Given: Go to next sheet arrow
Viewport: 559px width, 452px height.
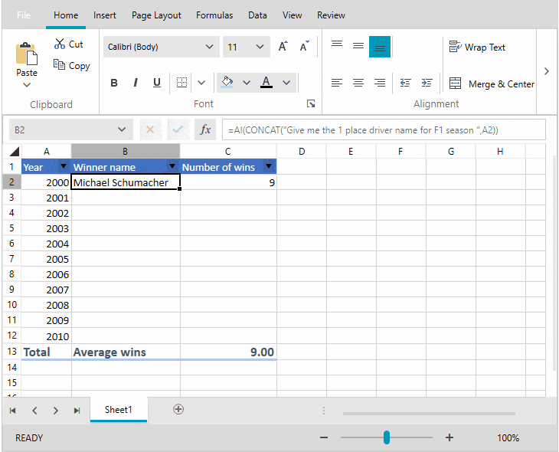Looking at the screenshot, I should (56, 411).
